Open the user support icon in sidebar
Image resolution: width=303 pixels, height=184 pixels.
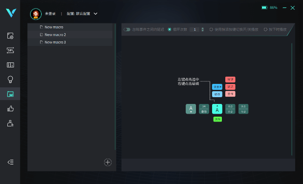tap(10, 123)
